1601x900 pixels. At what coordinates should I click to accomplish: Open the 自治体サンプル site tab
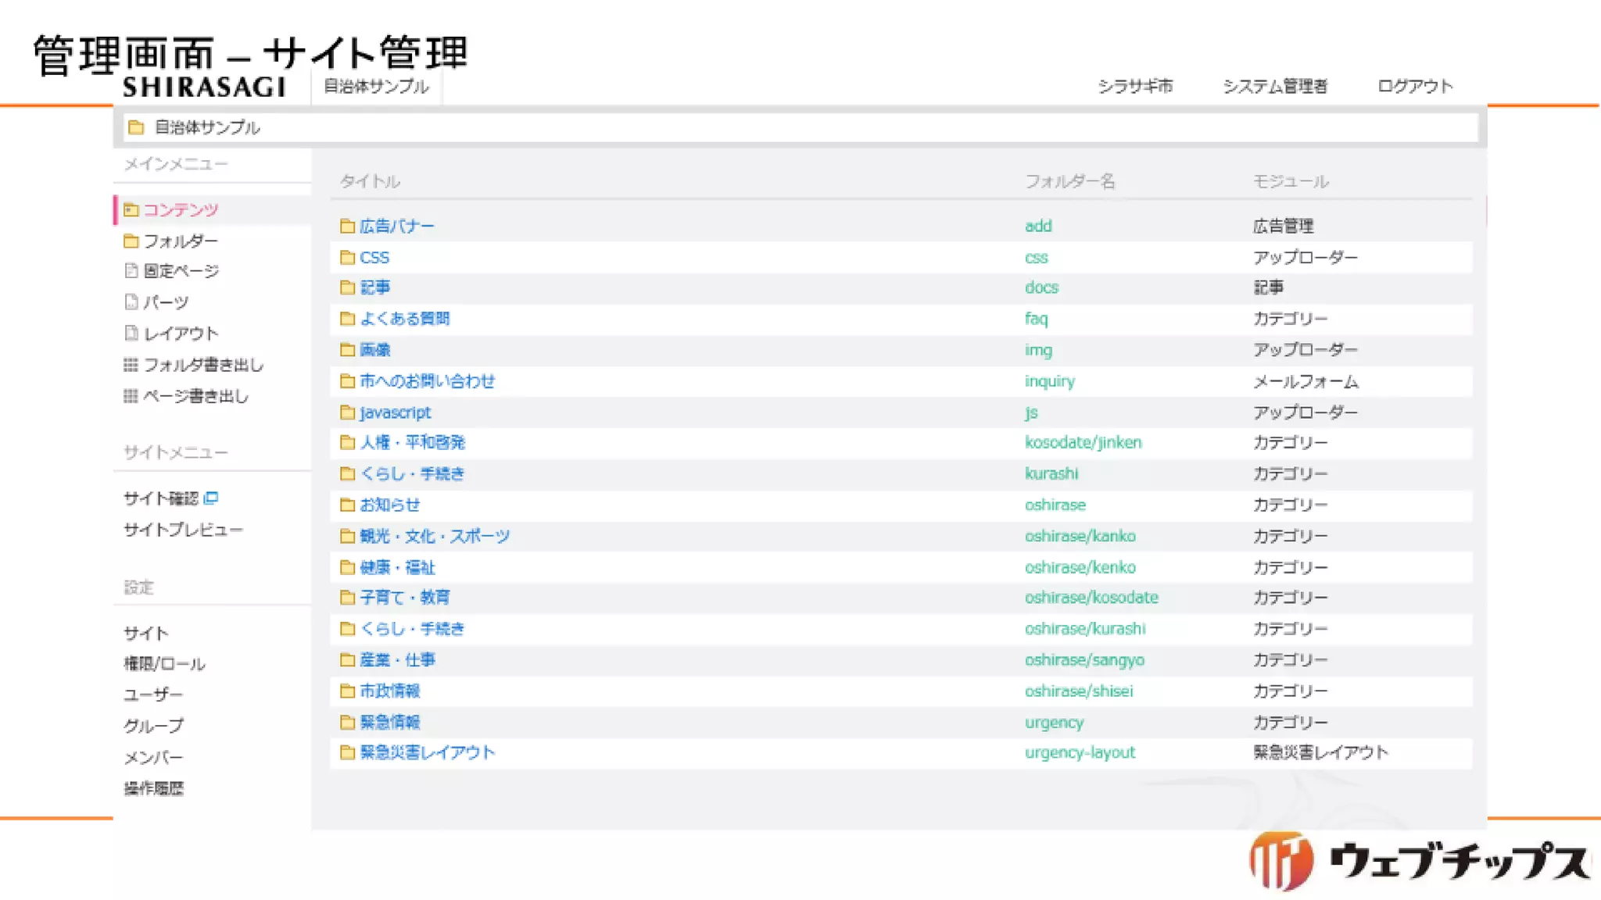pos(376,87)
